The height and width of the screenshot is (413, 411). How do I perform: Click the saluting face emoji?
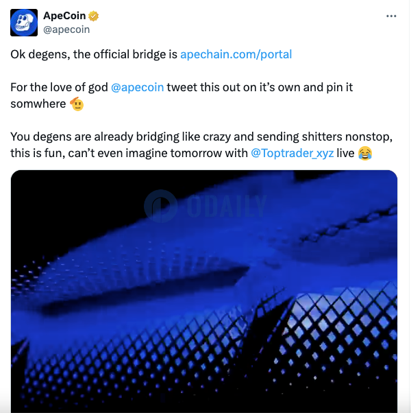point(77,104)
